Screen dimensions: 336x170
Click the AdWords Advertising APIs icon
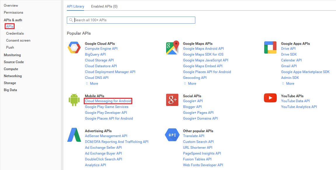pyautogui.click(x=74, y=135)
